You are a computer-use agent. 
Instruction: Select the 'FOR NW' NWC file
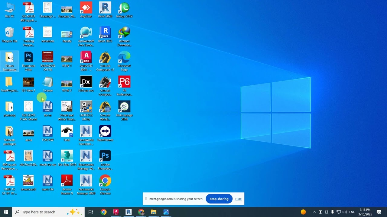coord(48,134)
